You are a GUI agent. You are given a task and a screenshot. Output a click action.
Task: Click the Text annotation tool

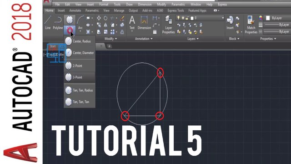tap(132, 23)
